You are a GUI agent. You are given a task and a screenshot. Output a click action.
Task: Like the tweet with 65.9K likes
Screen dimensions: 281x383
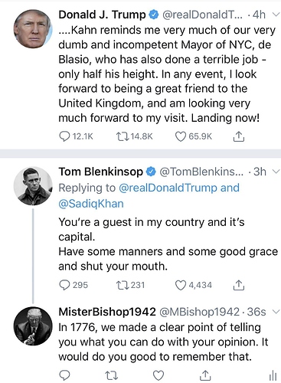[x=181, y=136]
